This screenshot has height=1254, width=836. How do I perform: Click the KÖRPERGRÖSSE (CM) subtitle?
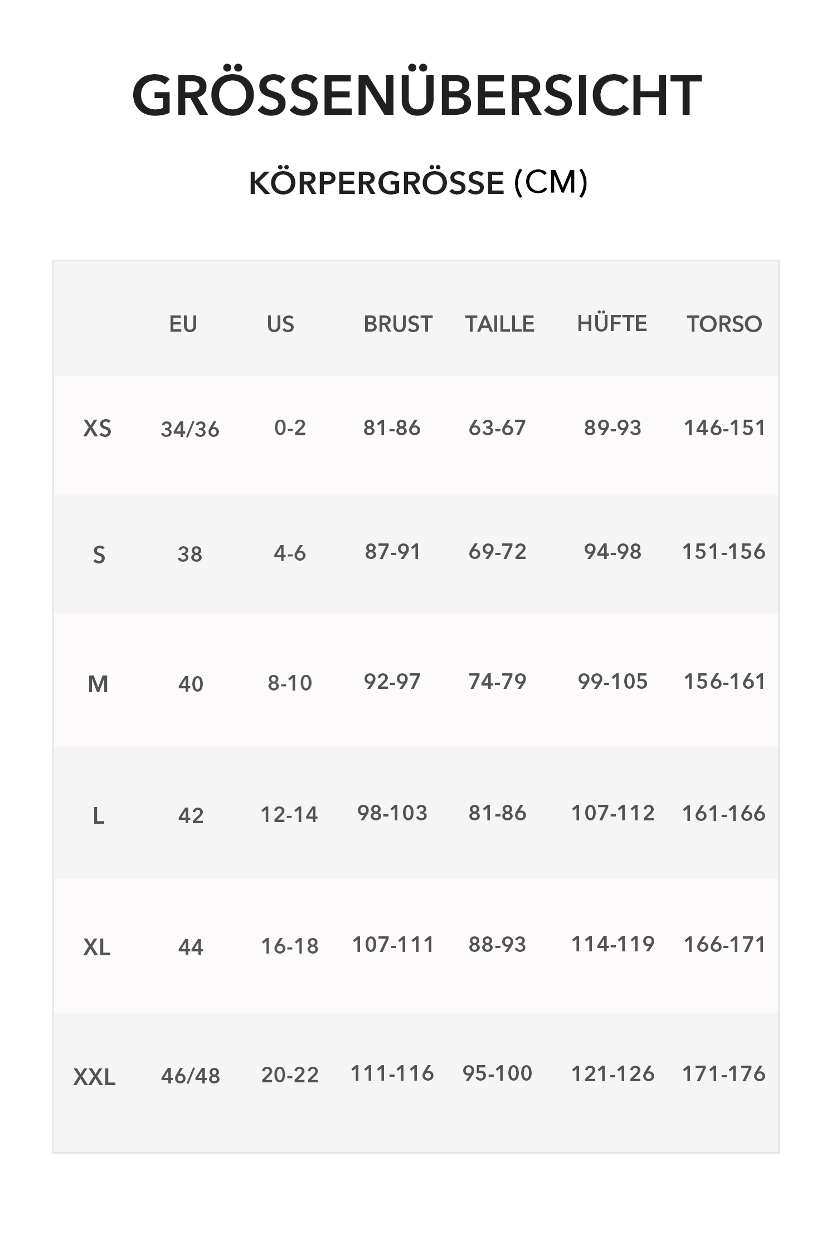pyautogui.click(x=418, y=183)
